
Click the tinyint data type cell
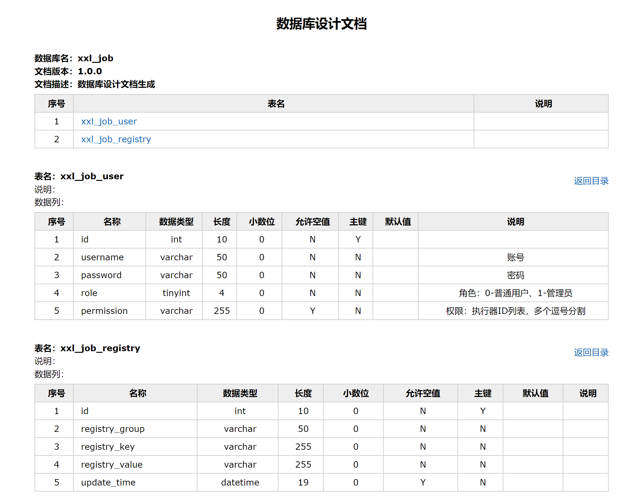176,293
